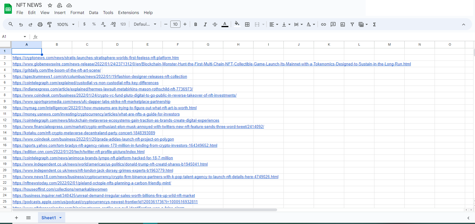This screenshot has width=475, height=224.
Task: Open the gritdaily NFT art scene link
Action: [57, 70]
